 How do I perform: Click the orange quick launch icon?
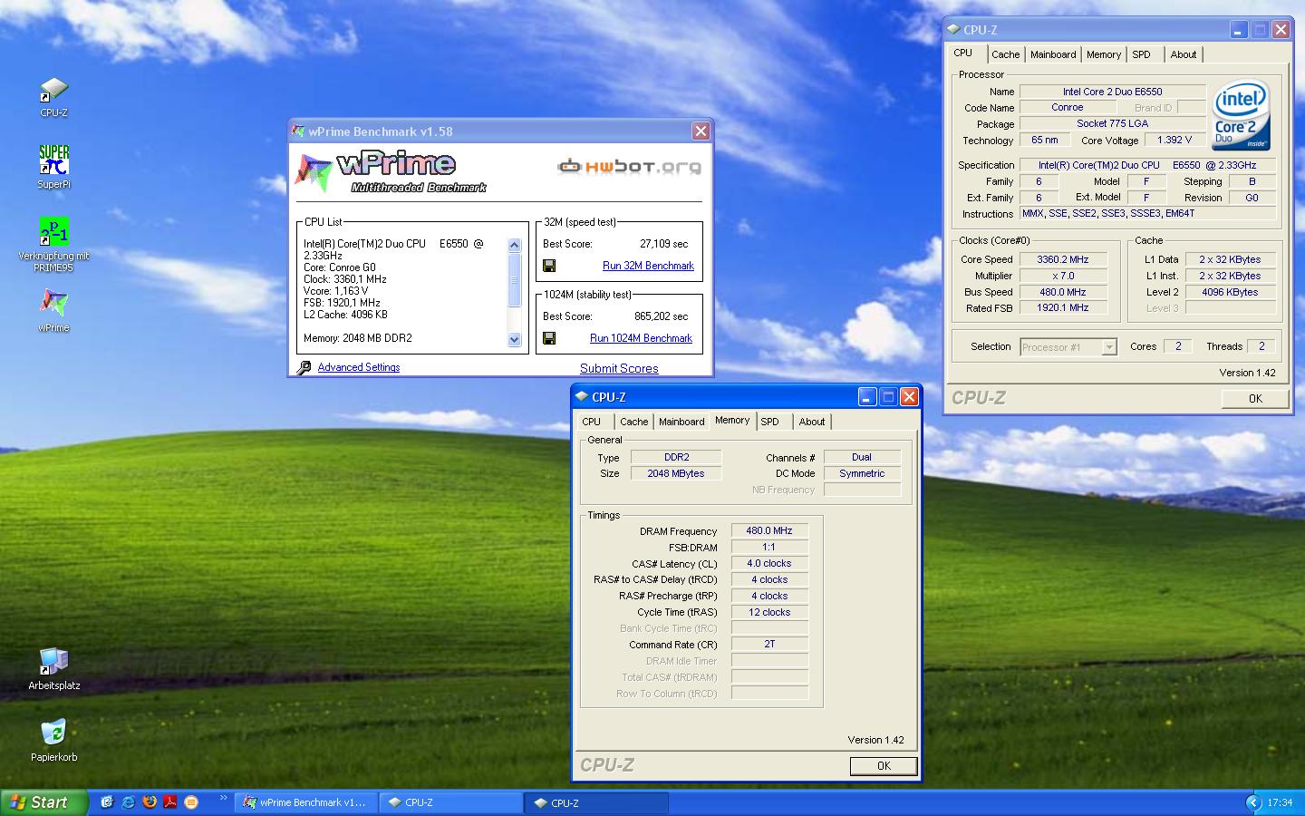pos(190,802)
